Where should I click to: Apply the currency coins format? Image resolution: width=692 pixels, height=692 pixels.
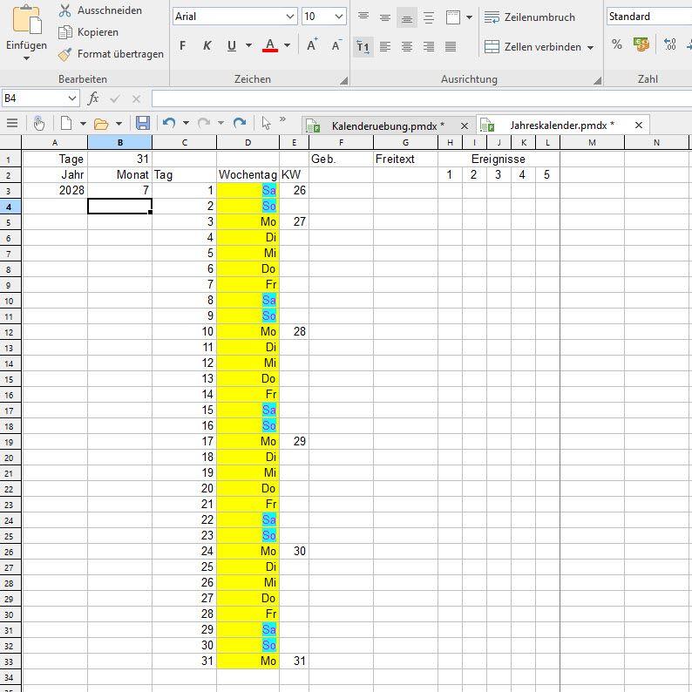click(x=641, y=45)
